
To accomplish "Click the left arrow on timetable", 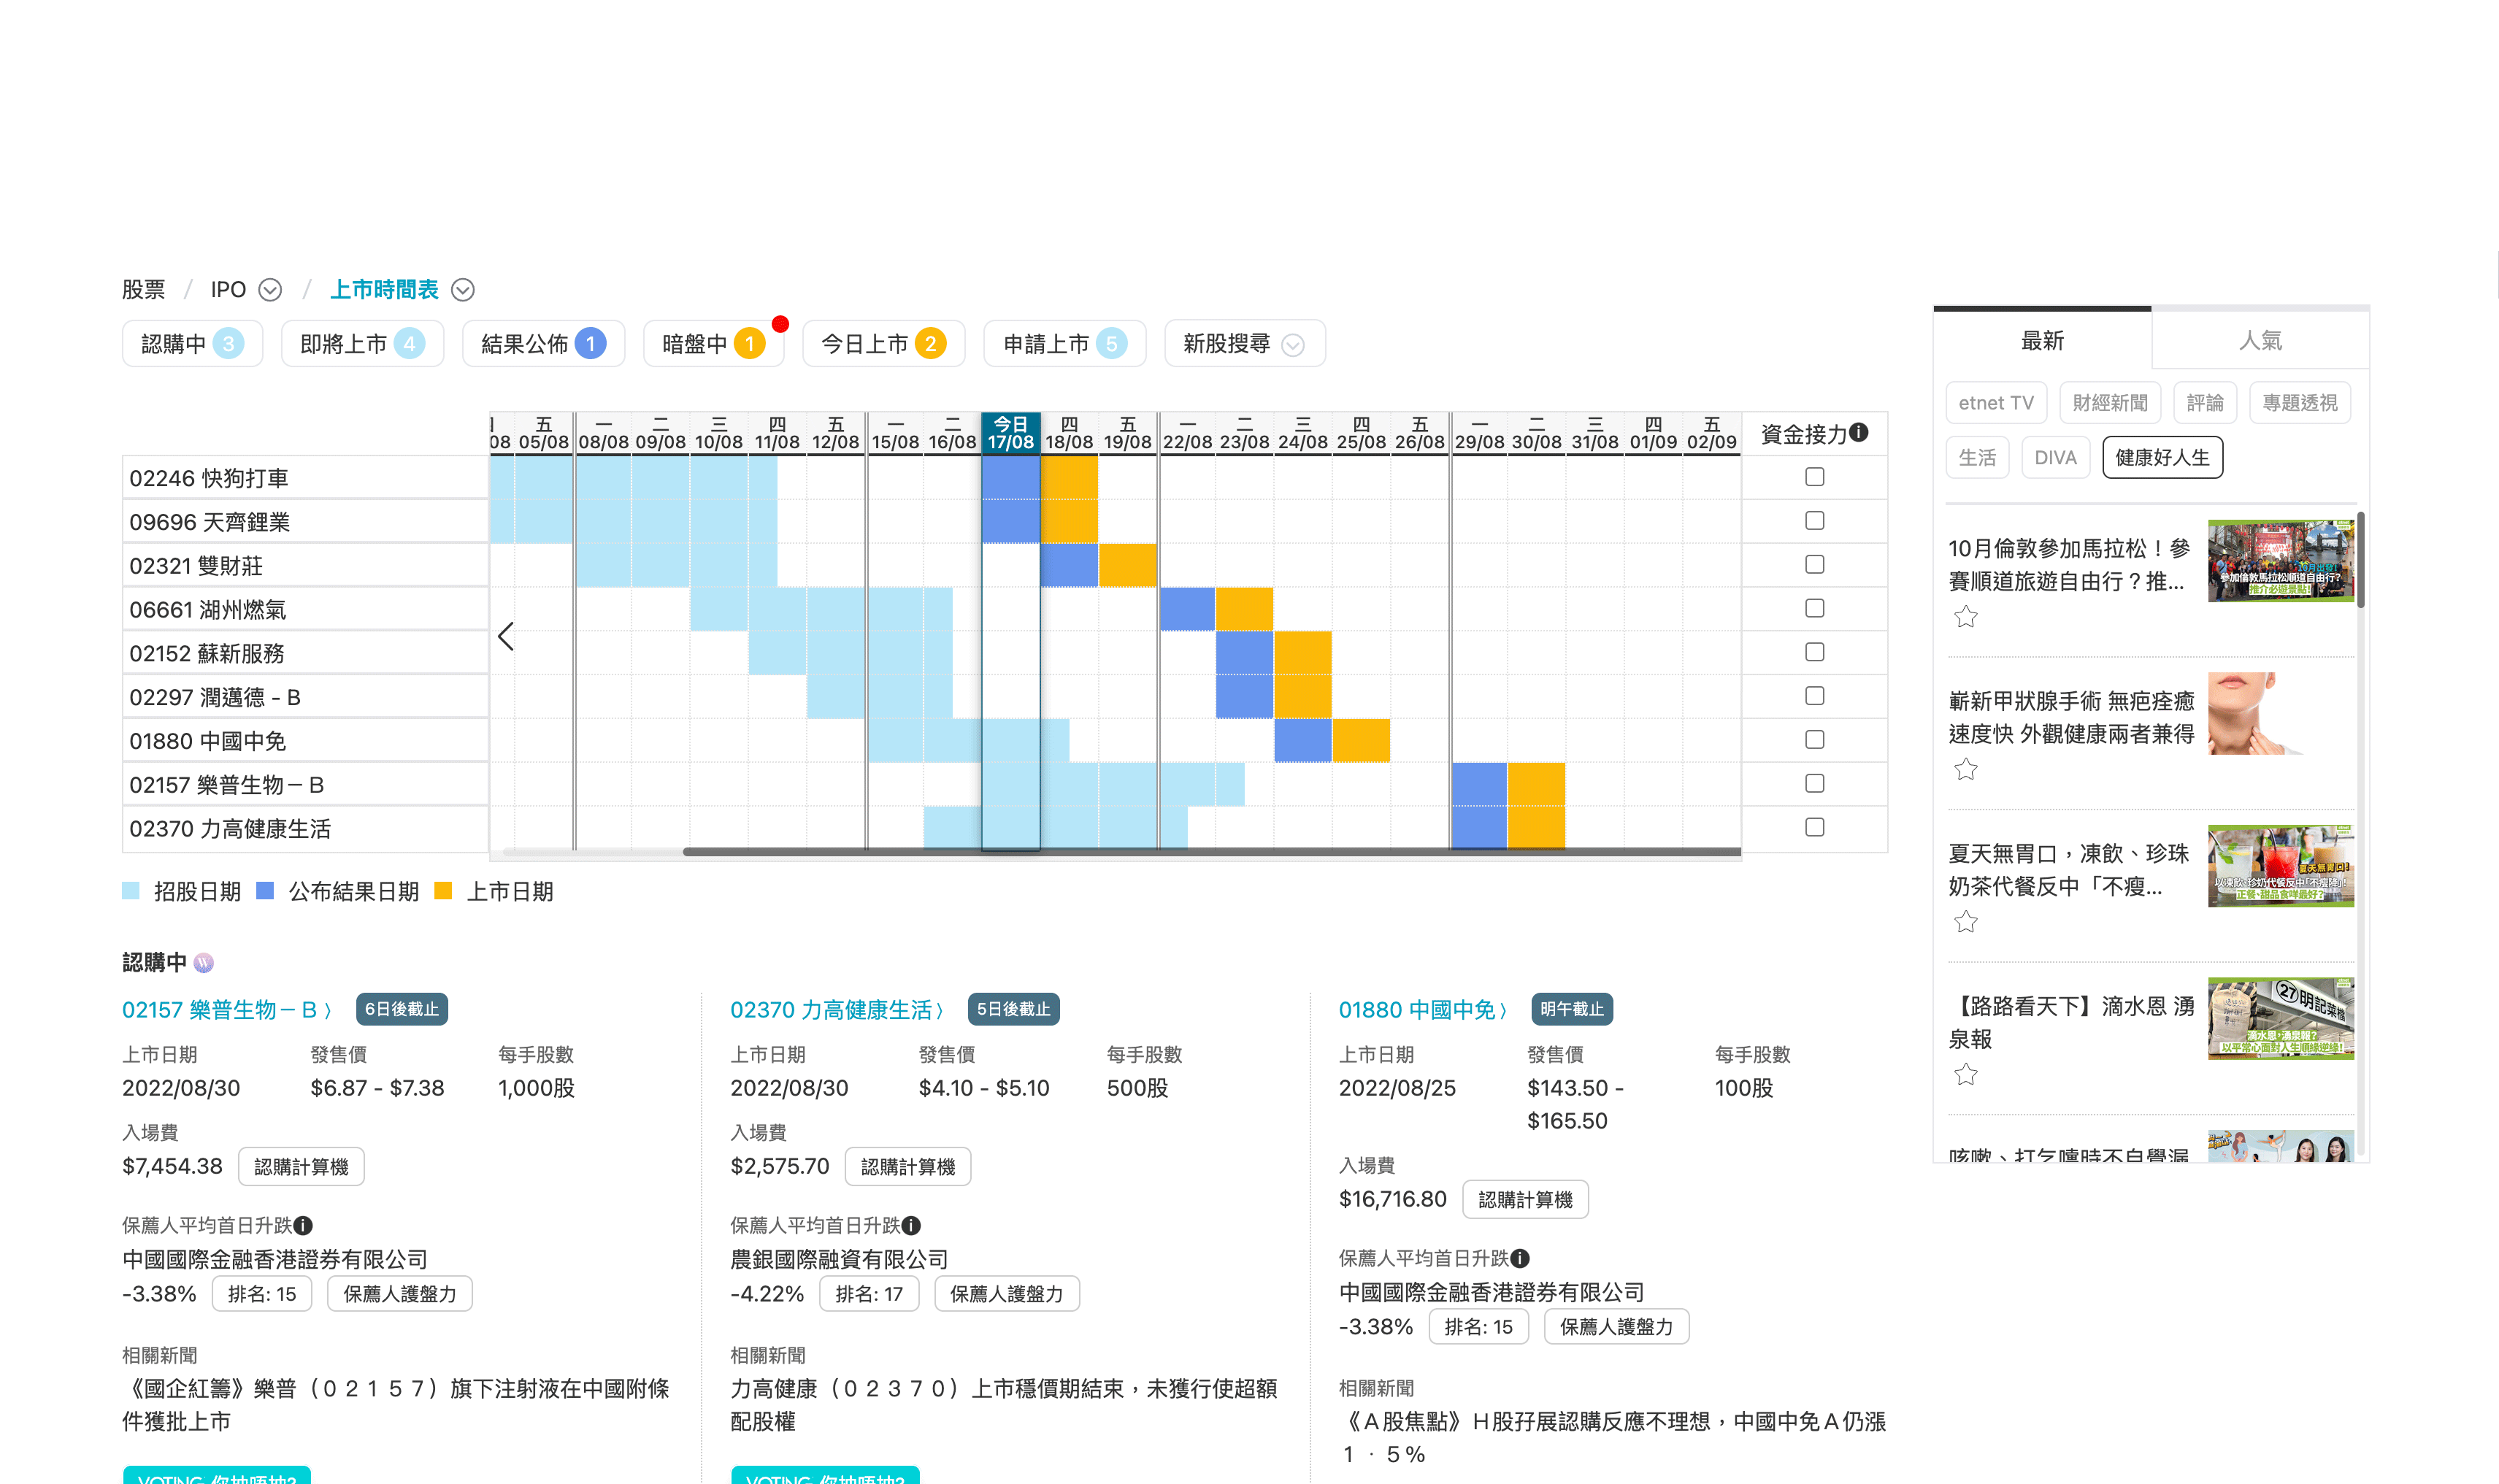I will click(506, 636).
